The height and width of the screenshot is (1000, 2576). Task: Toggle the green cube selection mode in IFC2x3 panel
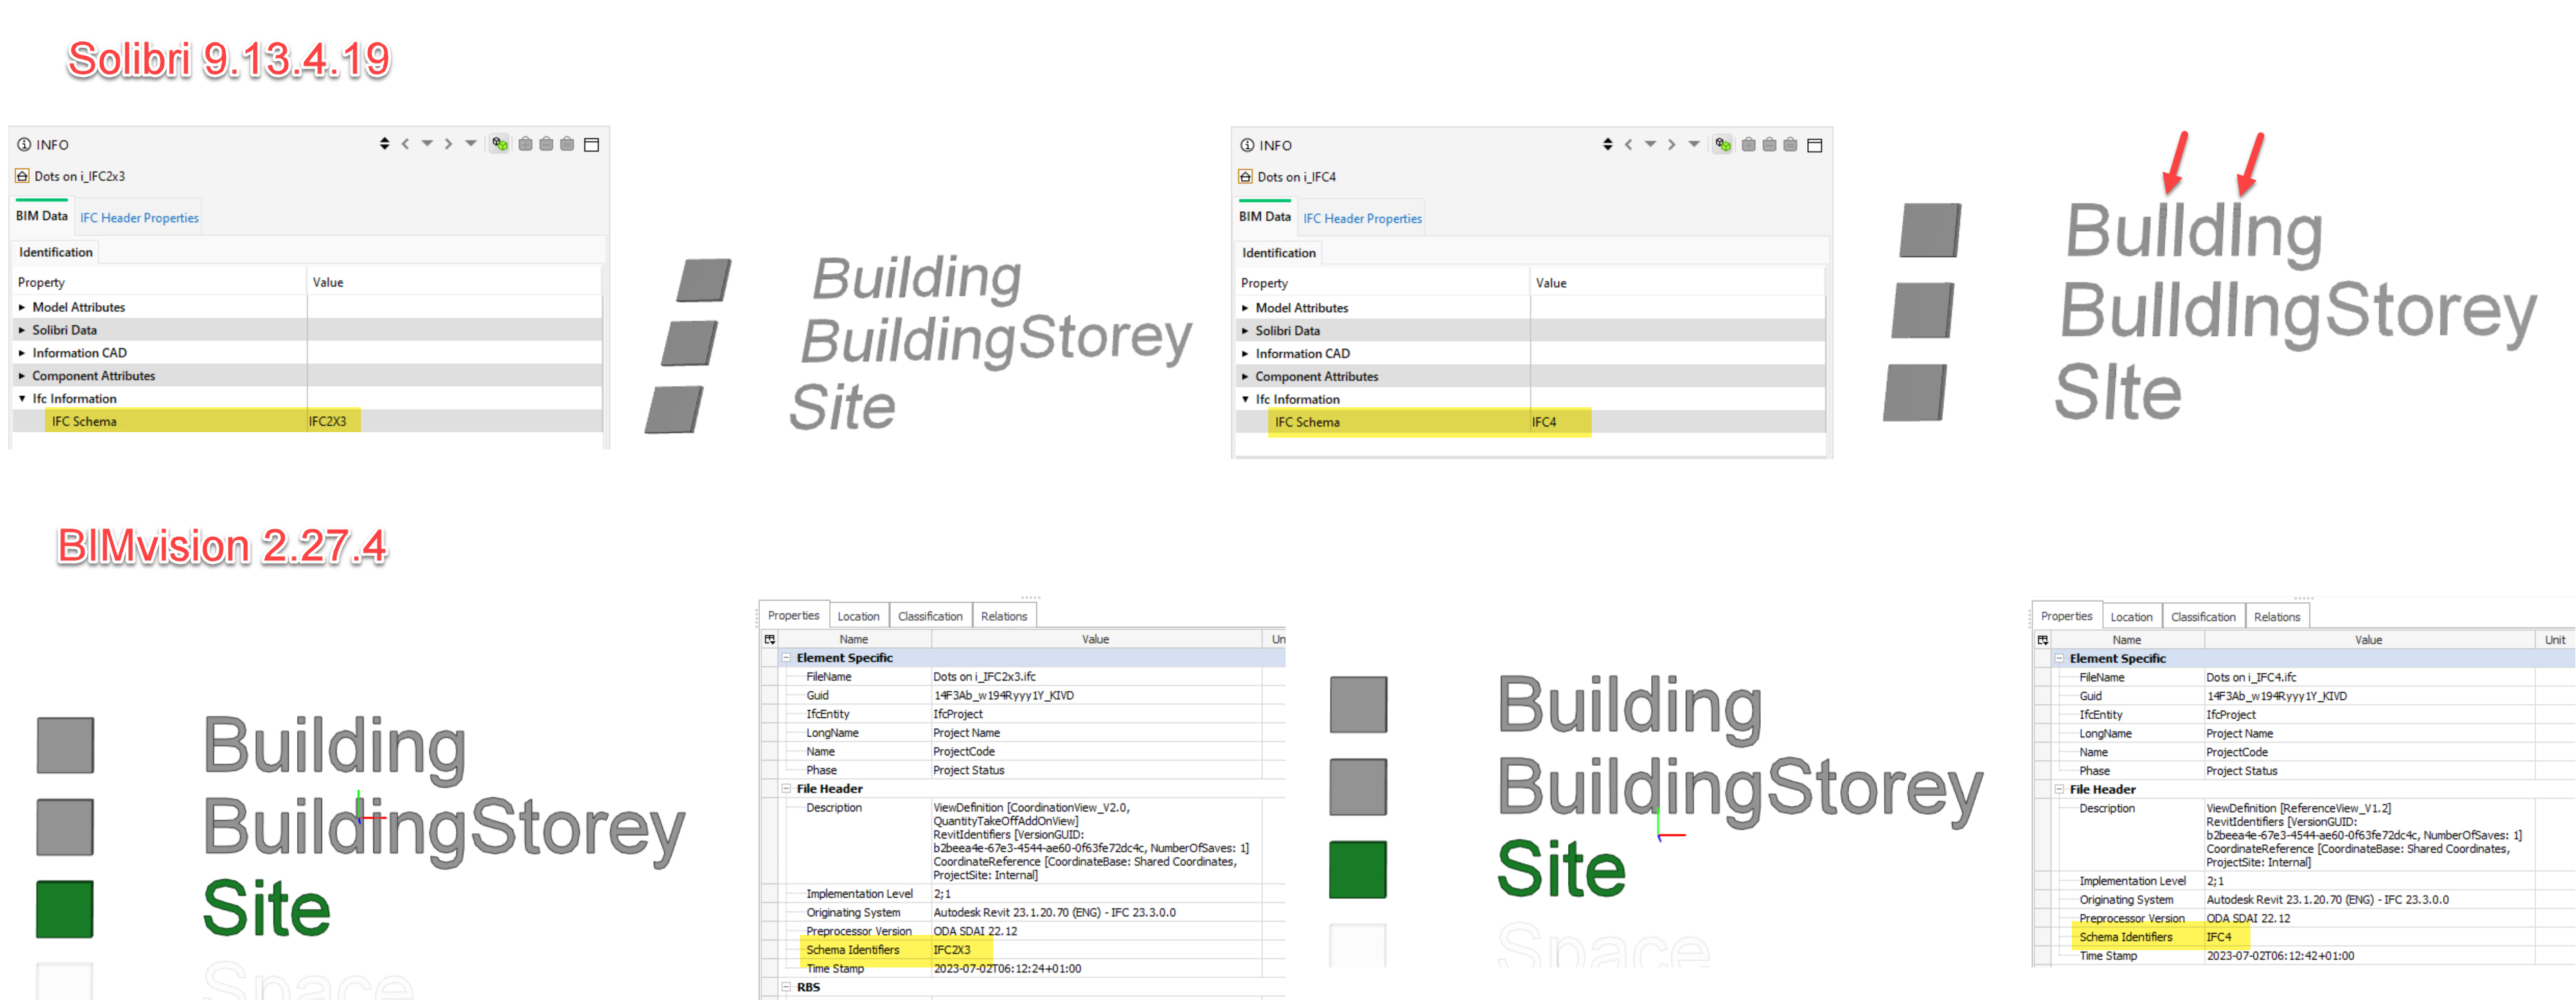pyautogui.click(x=499, y=144)
